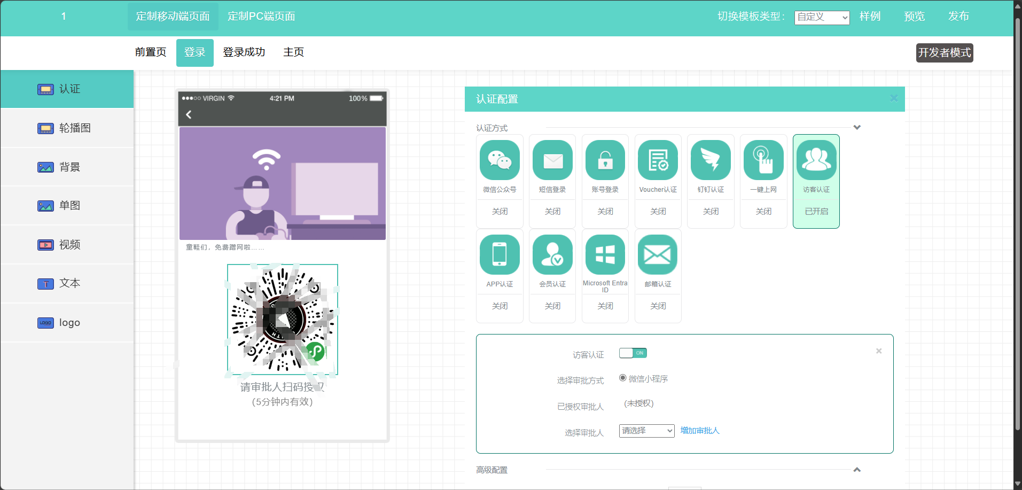Toggle 邮箱认证 status 关闭

pyautogui.click(x=658, y=306)
